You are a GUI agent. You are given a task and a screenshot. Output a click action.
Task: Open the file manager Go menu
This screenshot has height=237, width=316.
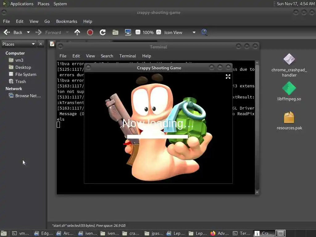pos(47,21)
